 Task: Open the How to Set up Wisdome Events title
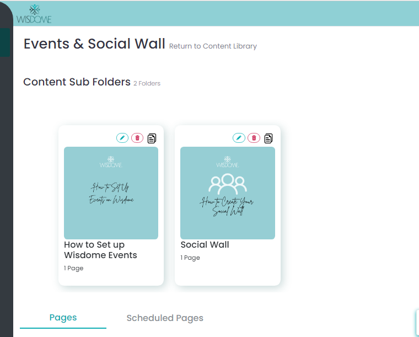click(100, 250)
